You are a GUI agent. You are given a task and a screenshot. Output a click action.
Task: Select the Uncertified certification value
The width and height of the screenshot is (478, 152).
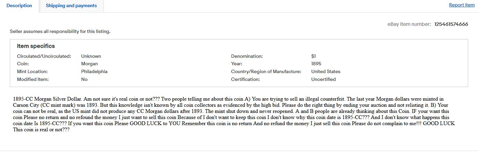pyautogui.click(x=323, y=80)
